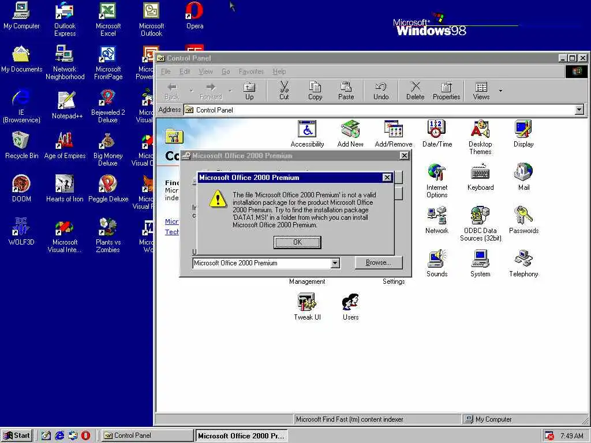This screenshot has width=591, height=443.
Task: Open the Date/Time control panel icon
Action: (x=437, y=134)
